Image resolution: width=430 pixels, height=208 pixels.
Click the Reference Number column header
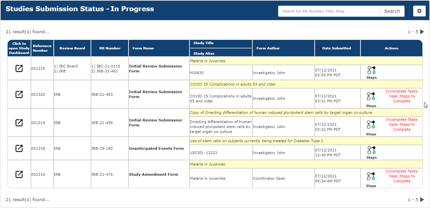click(42, 48)
